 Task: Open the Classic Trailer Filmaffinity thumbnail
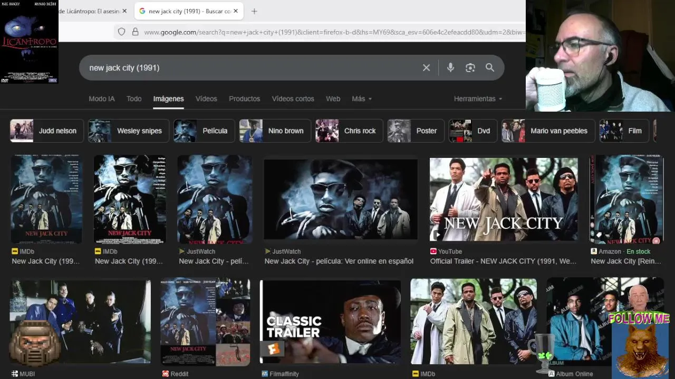(x=330, y=322)
